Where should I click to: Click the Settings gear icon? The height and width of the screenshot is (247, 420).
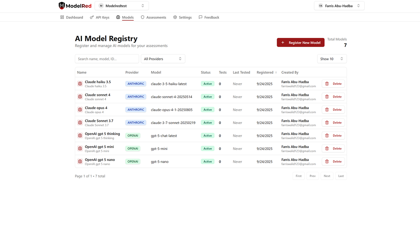pyautogui.click(x=175, y=17)
